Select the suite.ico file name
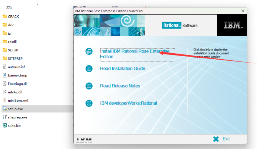This screenshot has height=149, width=257. point(14,126)
